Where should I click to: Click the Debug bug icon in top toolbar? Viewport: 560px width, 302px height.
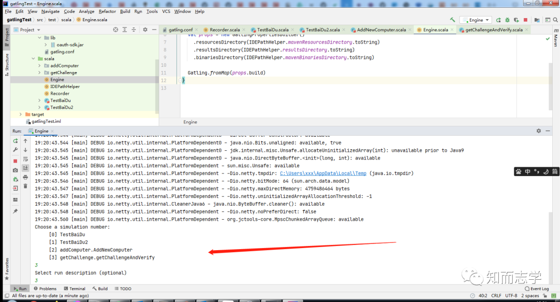(507, 20)
